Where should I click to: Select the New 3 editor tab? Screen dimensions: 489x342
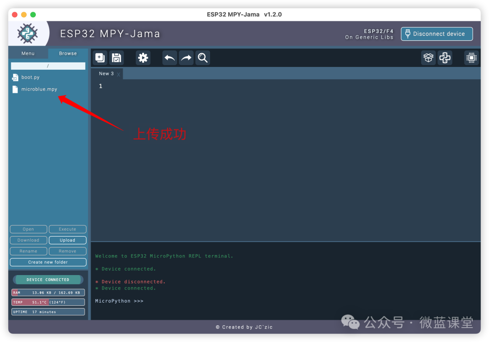[106, 73]
